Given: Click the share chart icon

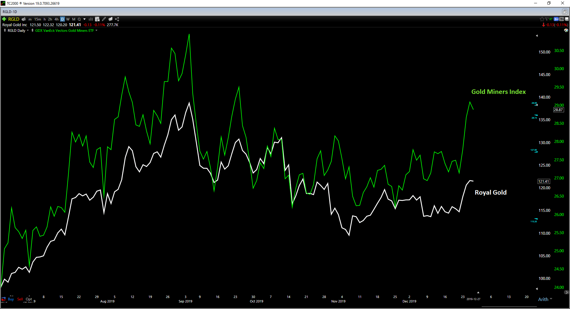Looking at the screenshot, I should [x=117, y=19].
